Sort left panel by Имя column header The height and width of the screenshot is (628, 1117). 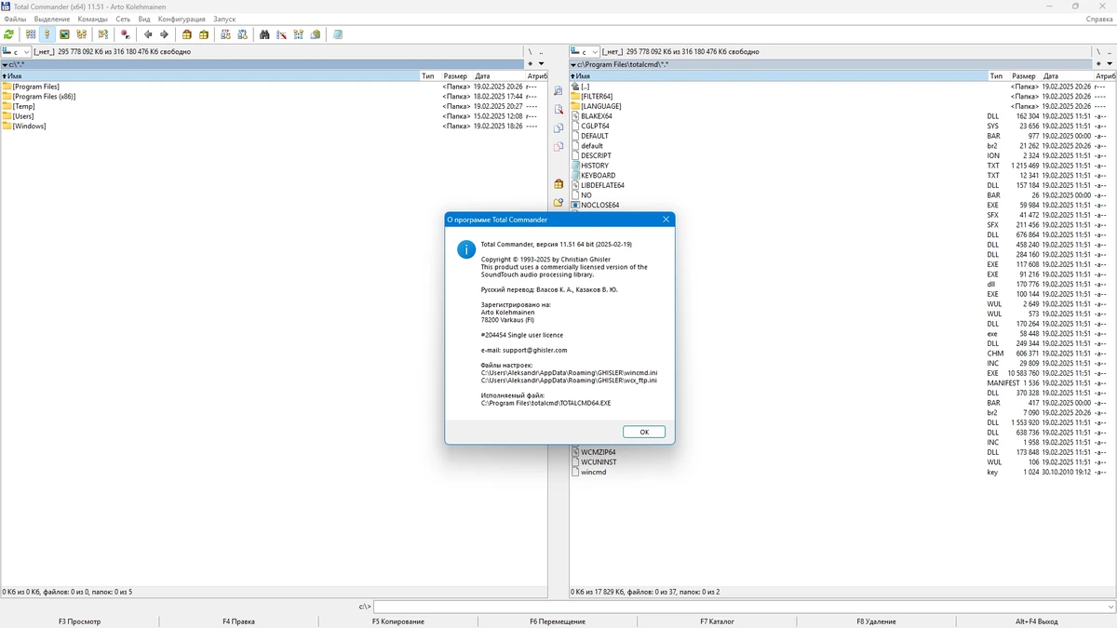coord(209,76)
